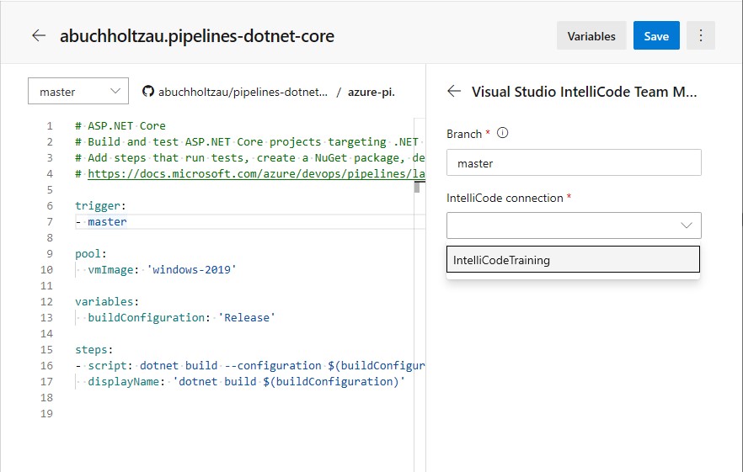Click the editor minimap scrollbar thumb
The height and width of the screenshot is (472, 743).
[x=417, y=188]
